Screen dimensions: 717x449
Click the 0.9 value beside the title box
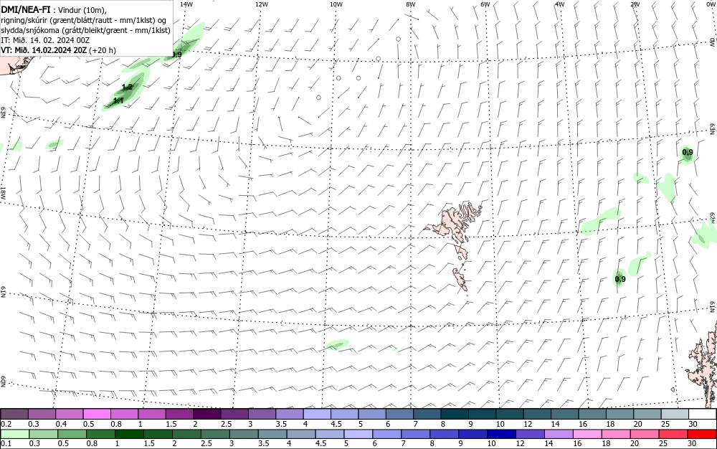click(x=177, y=55)
